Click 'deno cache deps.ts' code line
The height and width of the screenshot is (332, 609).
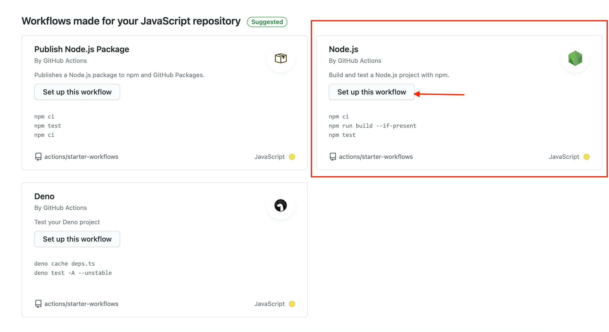click(64, 264)
